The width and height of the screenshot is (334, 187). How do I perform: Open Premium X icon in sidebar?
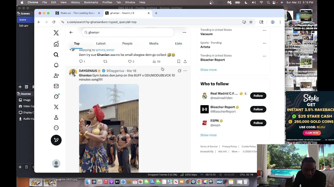coord(56,107)
